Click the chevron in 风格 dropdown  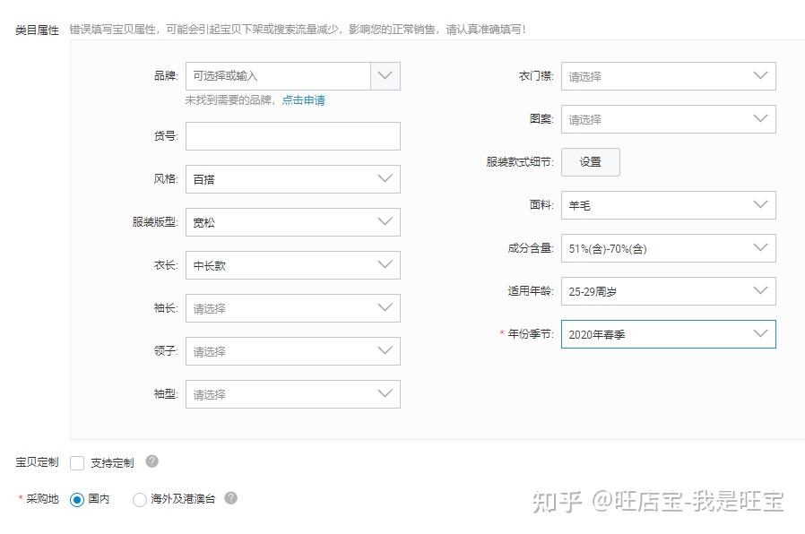click(385, 178)
